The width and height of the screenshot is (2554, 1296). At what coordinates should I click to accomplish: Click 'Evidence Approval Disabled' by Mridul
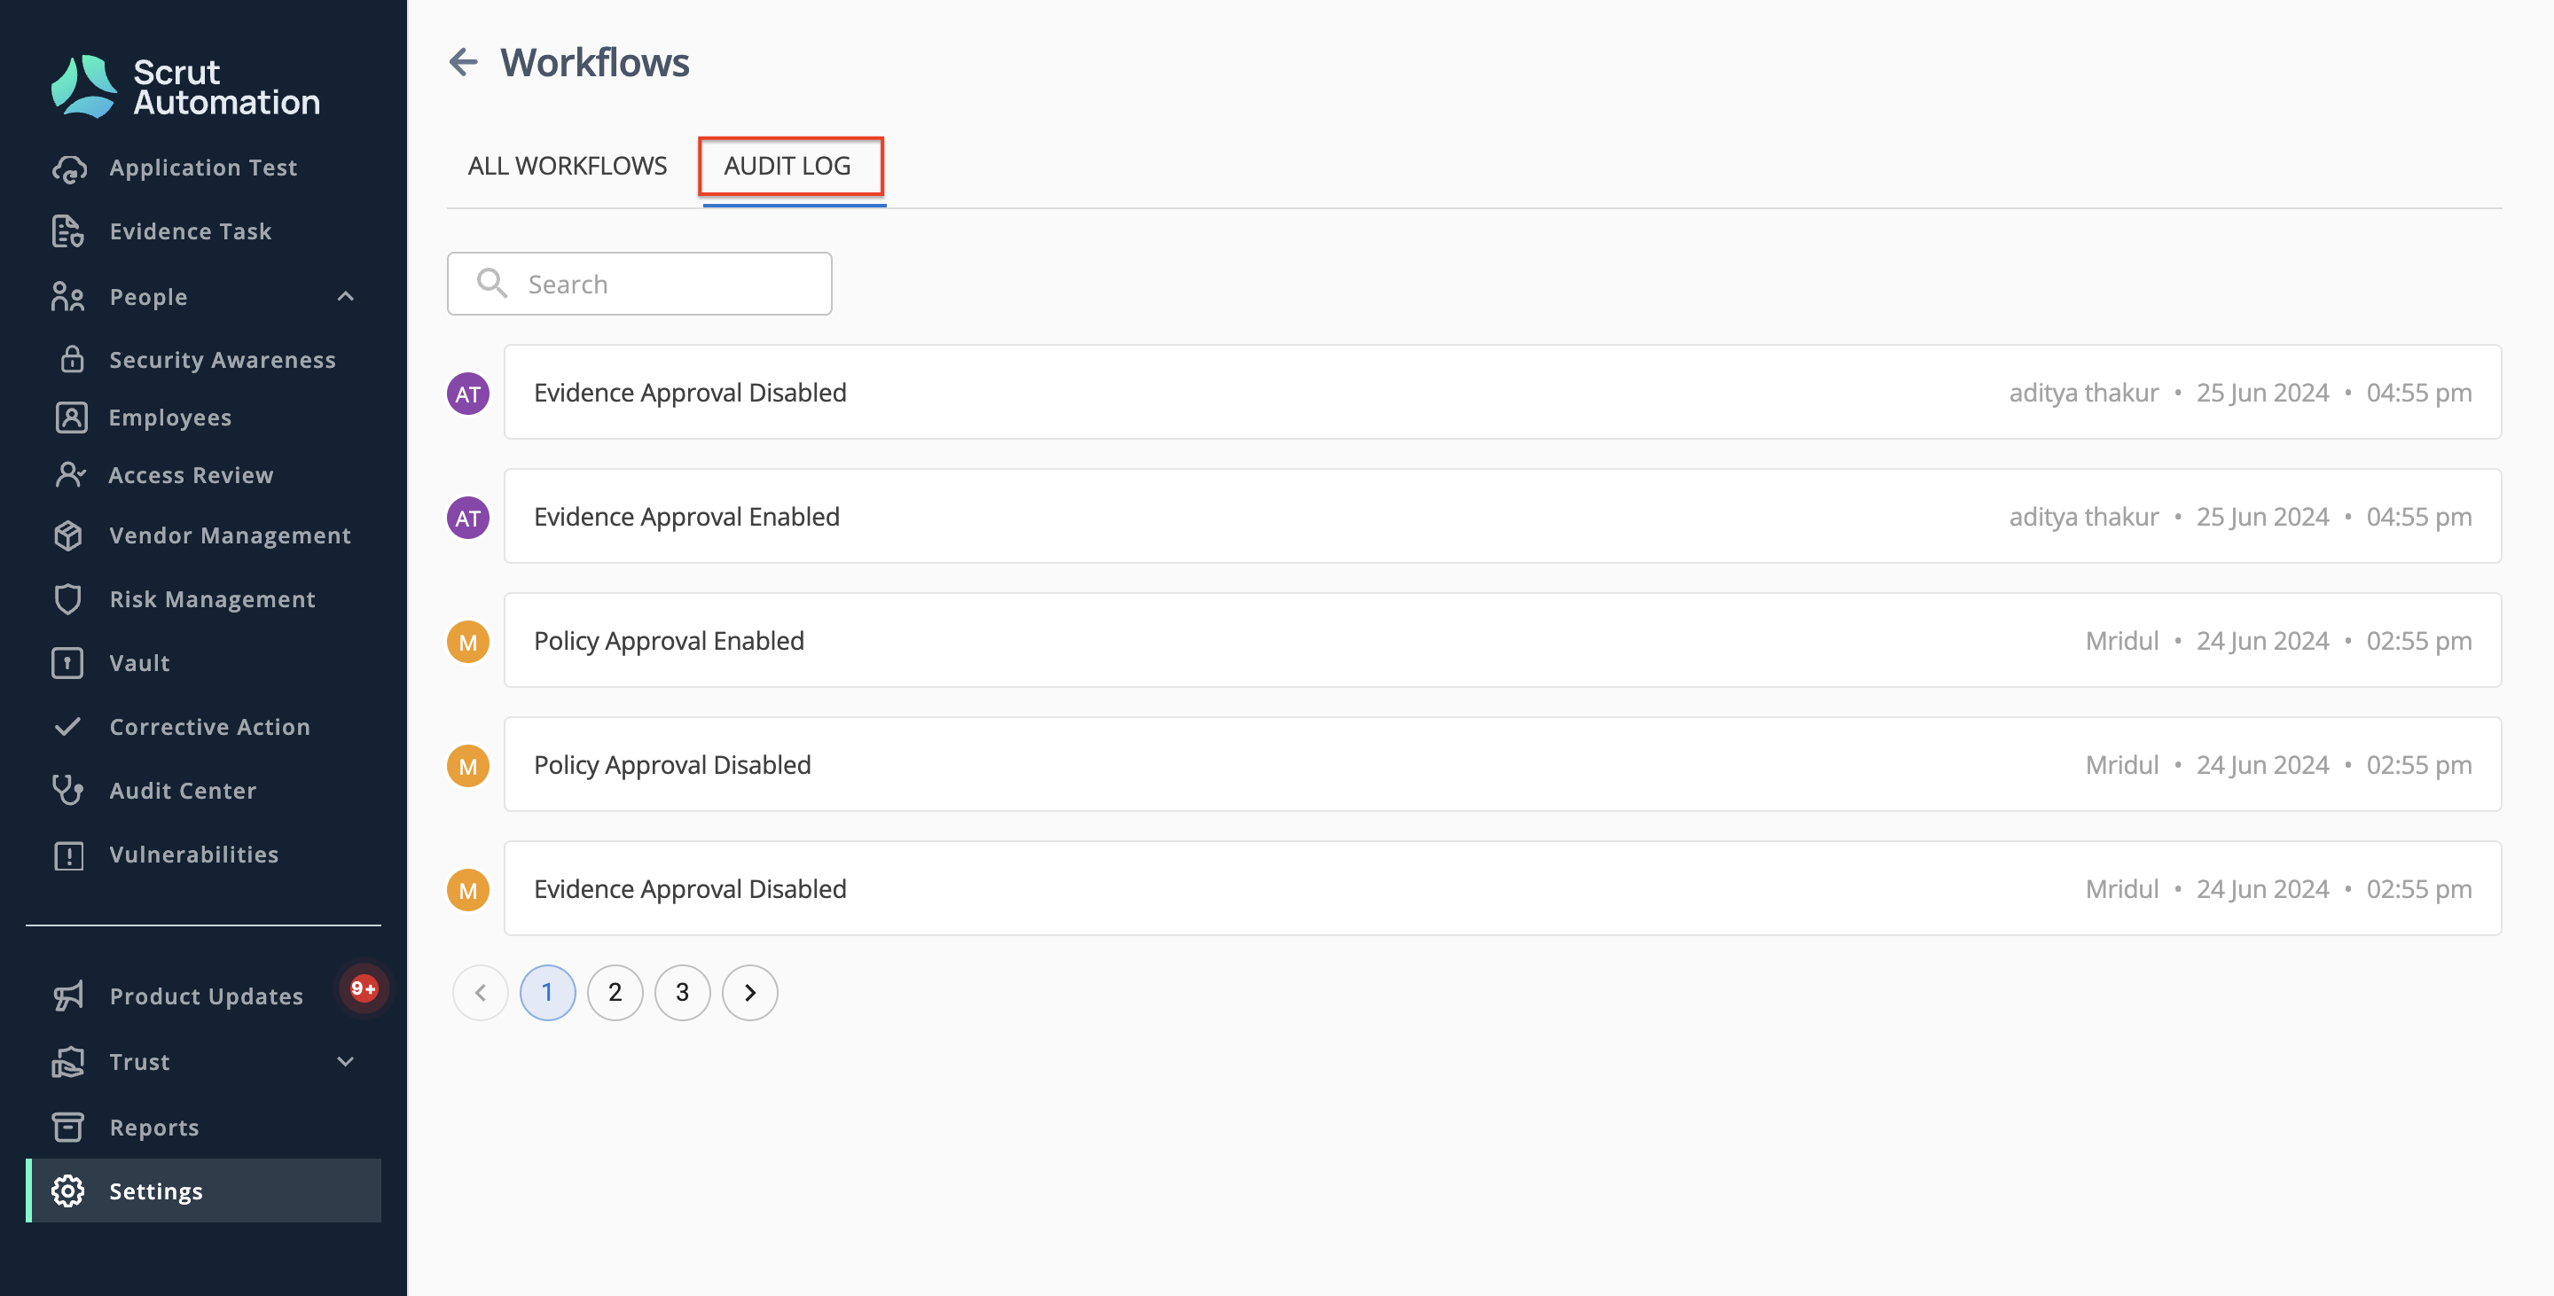point(690,889)
